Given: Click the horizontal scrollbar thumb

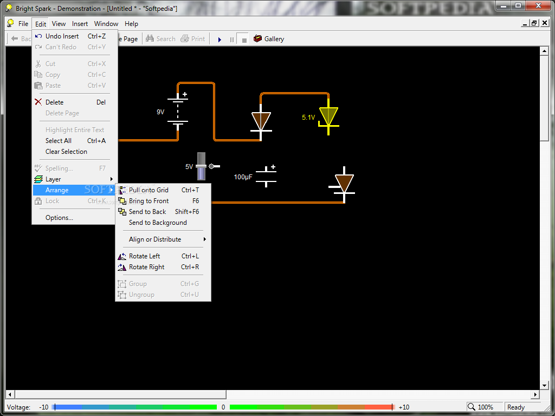Looking at the screenshot, I should pos(120,394).
